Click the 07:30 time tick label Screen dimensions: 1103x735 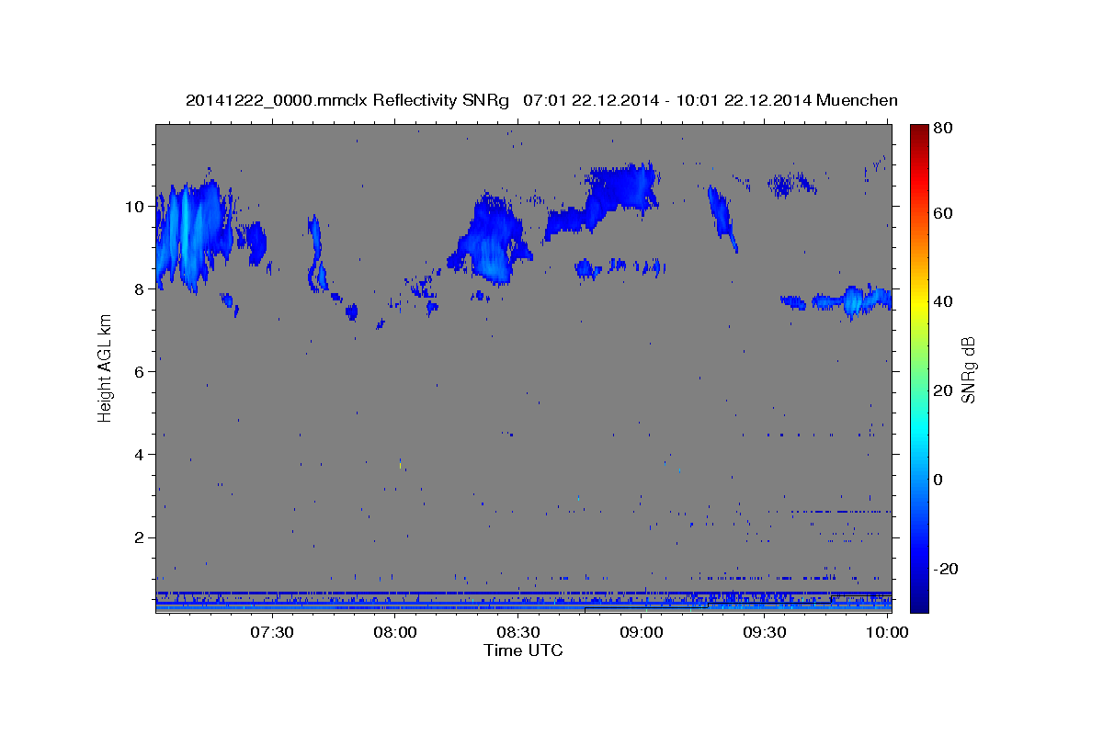point(272,632)
